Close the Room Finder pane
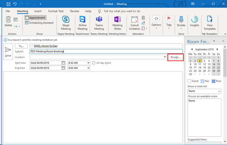 click(223, 41)
